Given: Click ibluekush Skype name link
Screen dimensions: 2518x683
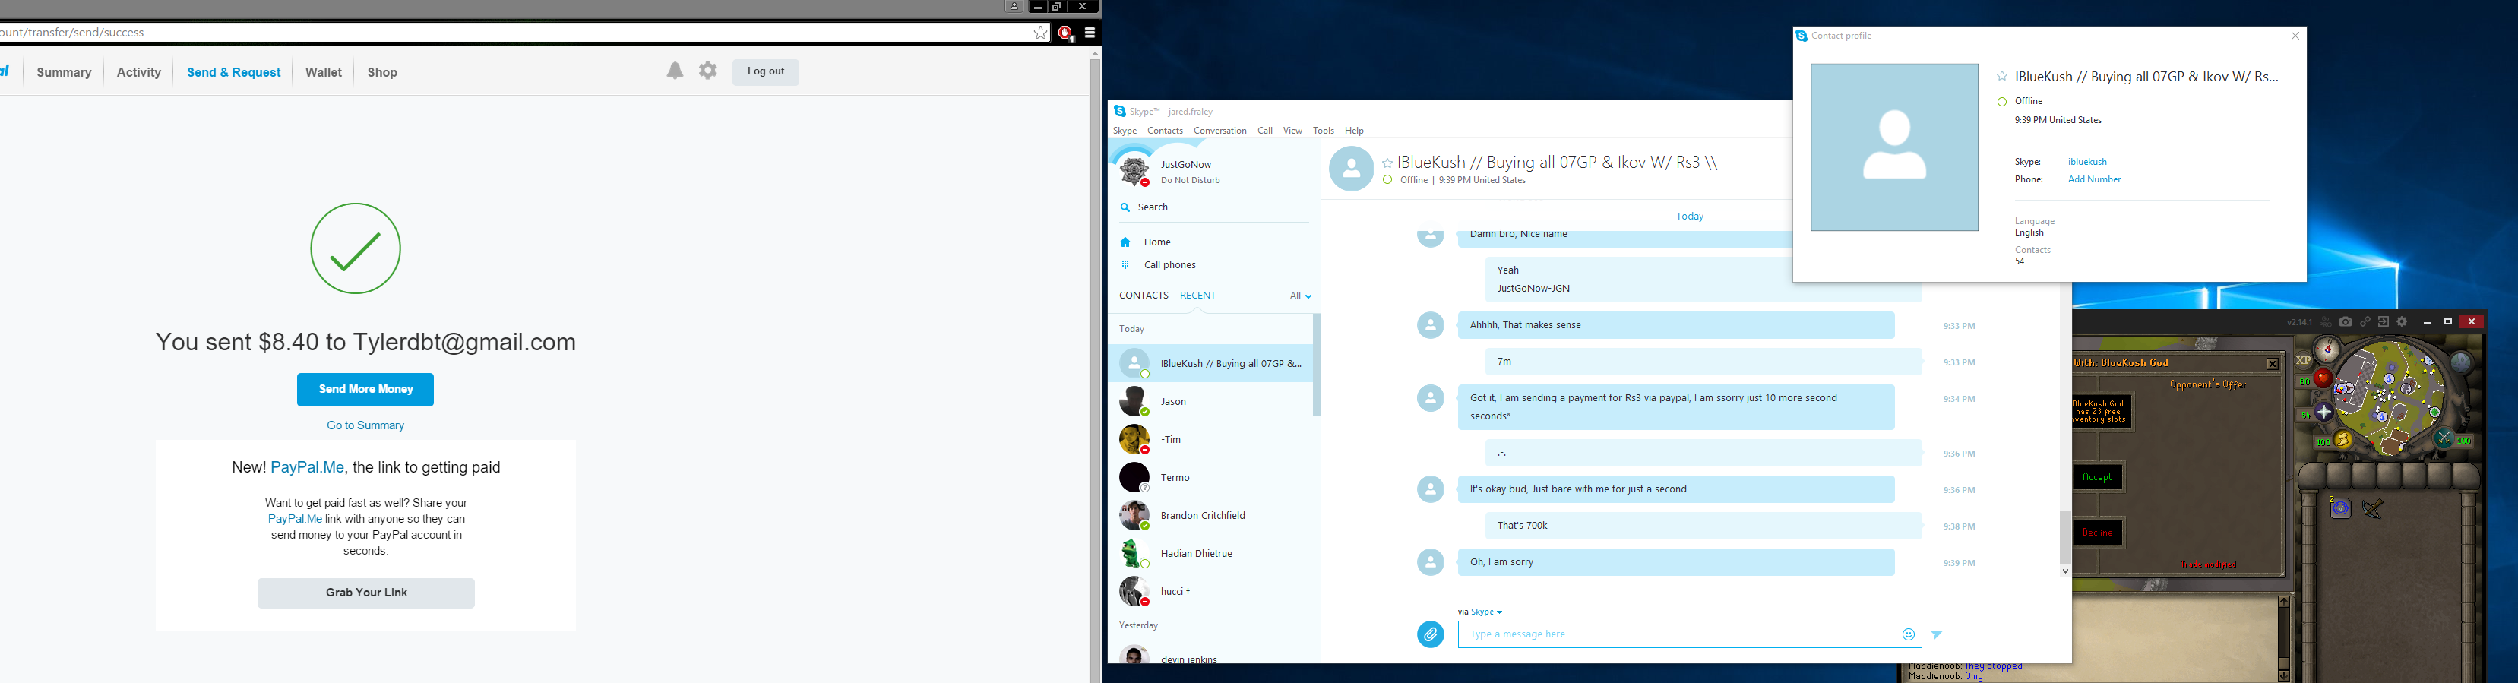Looking at the screenshot, I should [2087, 162].
